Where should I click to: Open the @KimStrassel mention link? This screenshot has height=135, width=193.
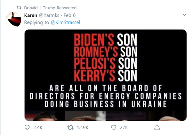pyautogui.click(x=65, y=22)
